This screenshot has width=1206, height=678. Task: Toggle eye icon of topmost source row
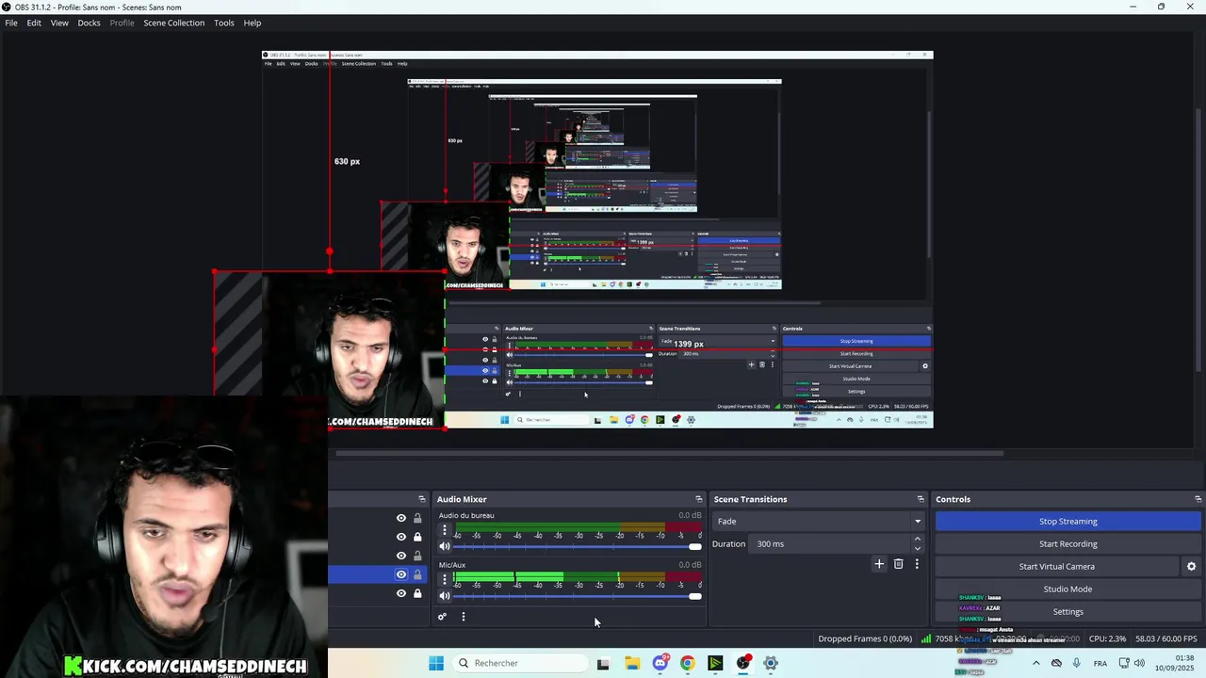401,518
